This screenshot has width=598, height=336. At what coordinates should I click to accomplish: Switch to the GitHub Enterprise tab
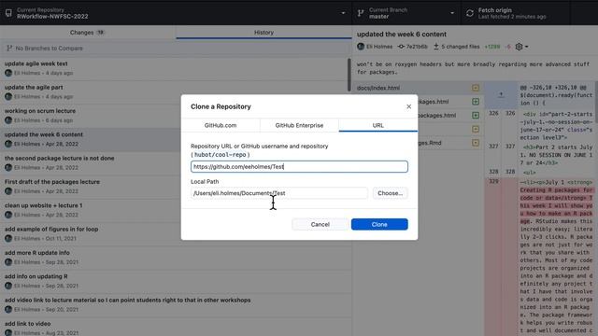click(x=299, y=125)
